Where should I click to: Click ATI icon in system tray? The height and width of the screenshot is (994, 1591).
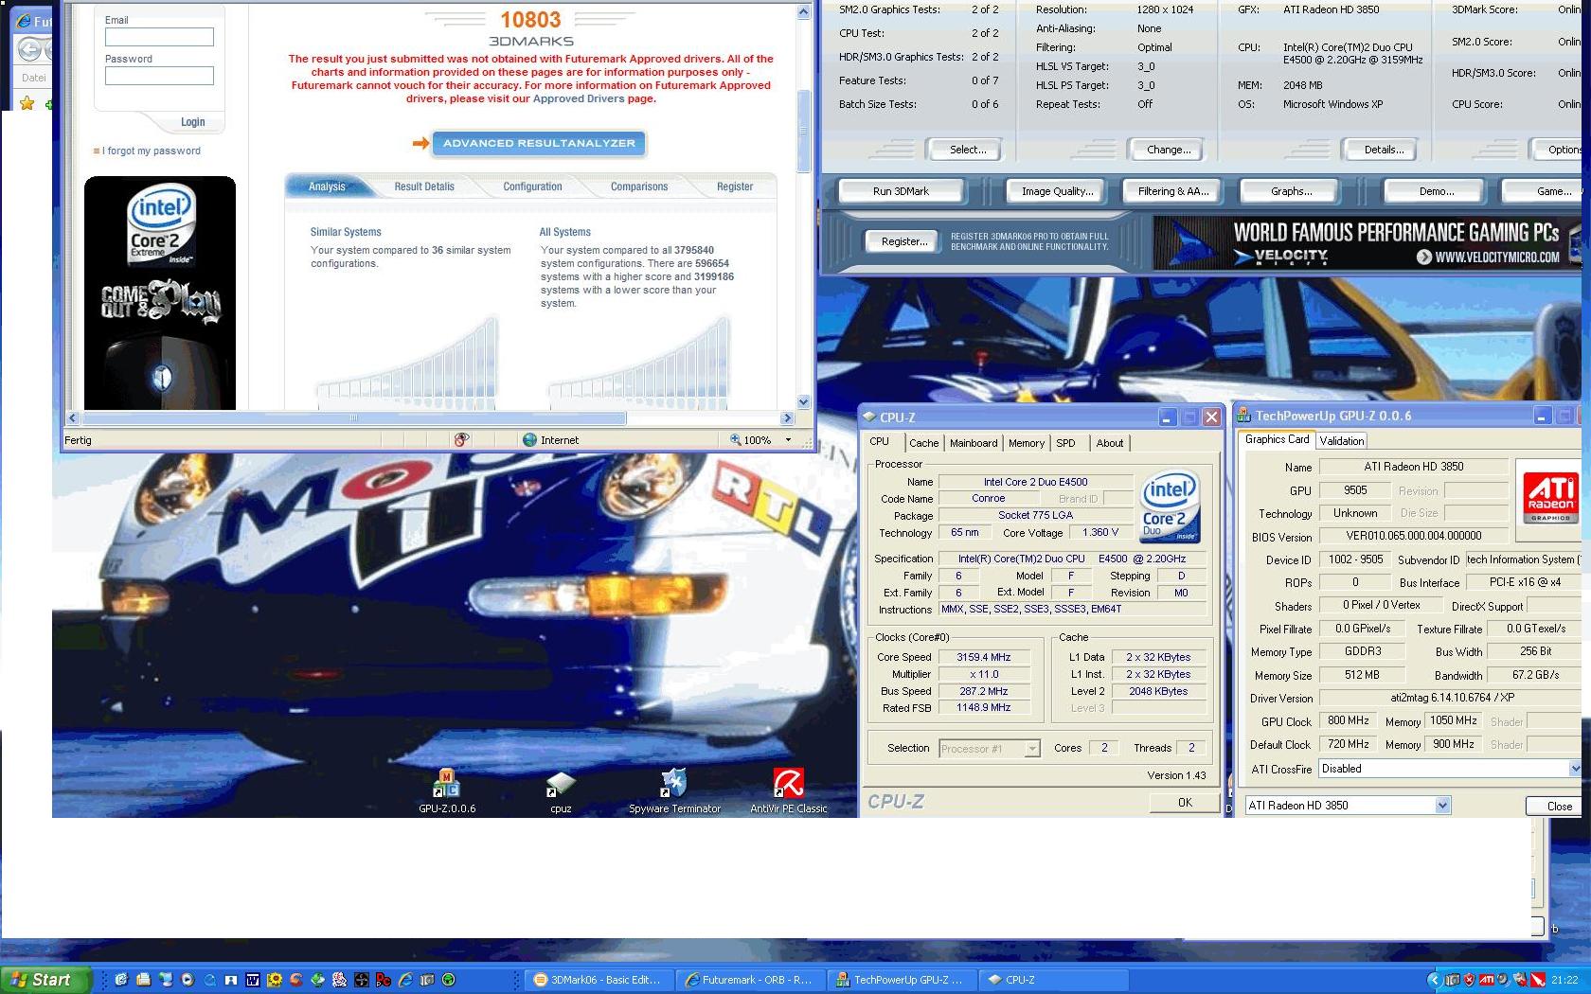click(1487, 980)
